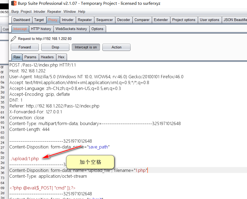Open the Burp menu
The image size is (247, 199).
point(15,12)
